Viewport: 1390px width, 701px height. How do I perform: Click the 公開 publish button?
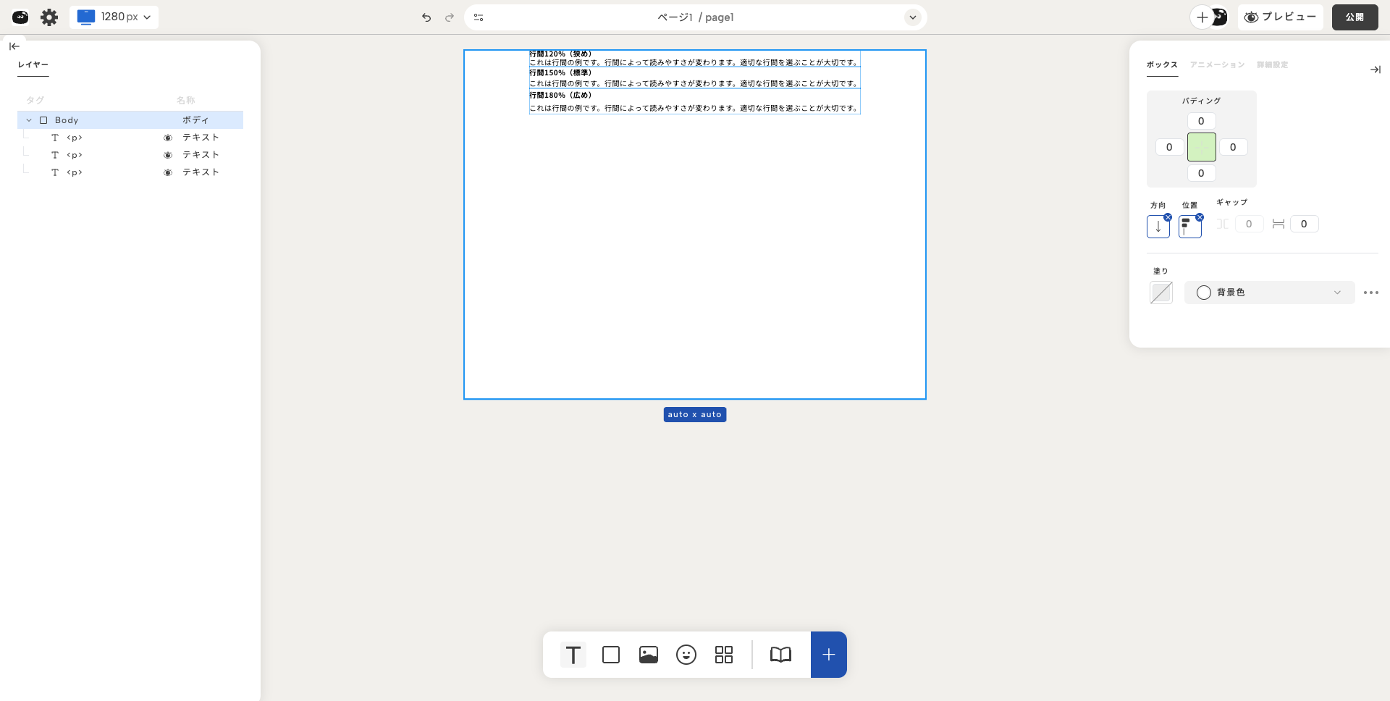1355,17
